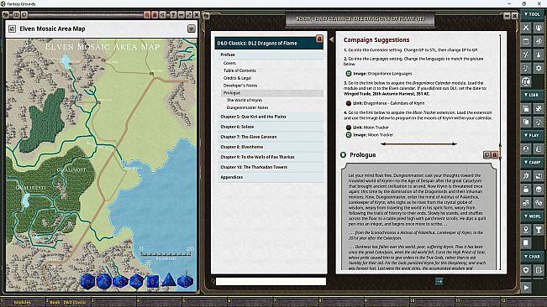547x307 pixels.
Task: Collapse the PLAY sidebar section
Action: (532, 135)
